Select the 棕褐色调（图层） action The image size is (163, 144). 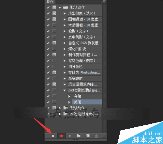pos(84,61)
